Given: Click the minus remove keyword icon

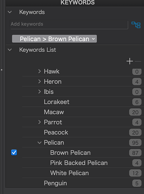Looking at the screenshot, I should click(x=138, y=61).
